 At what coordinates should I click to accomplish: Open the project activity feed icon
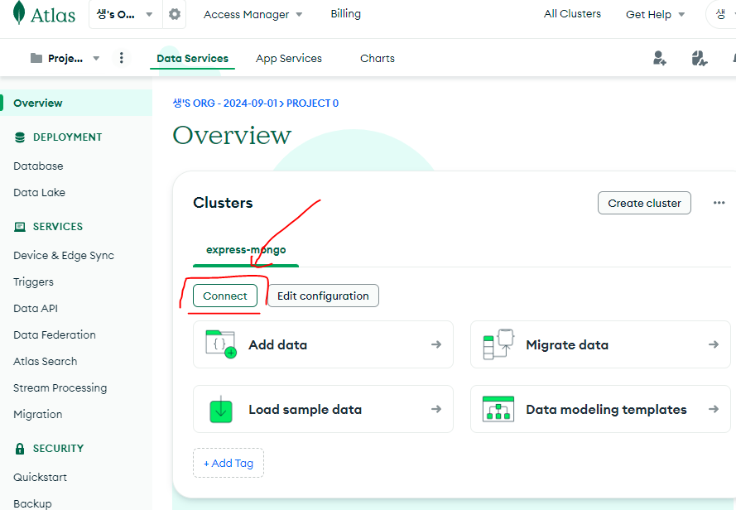point(699,58)
